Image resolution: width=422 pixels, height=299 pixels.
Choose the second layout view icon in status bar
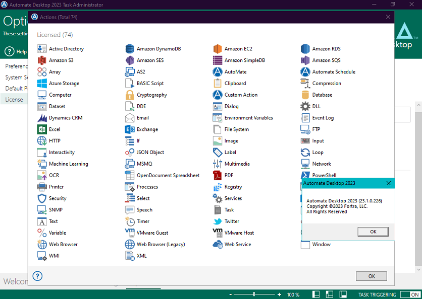330,294
